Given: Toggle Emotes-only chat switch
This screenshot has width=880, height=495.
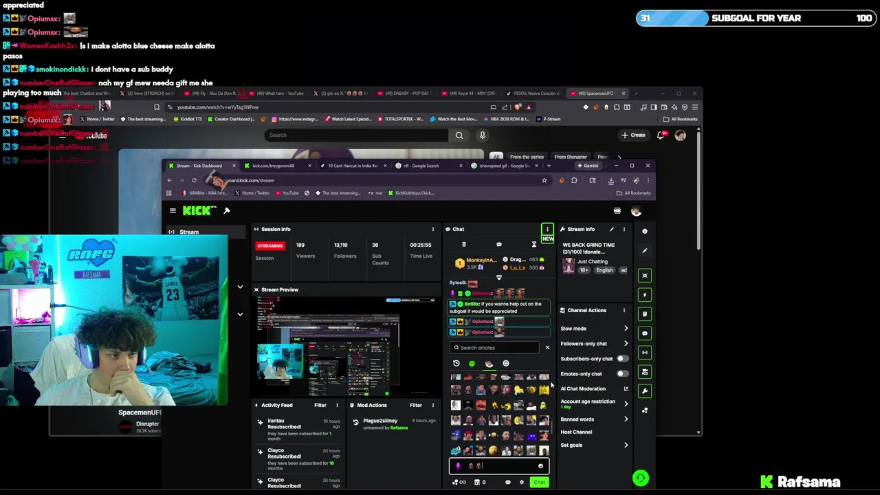Looking at the screenshot, I should (x=622, y=373).
